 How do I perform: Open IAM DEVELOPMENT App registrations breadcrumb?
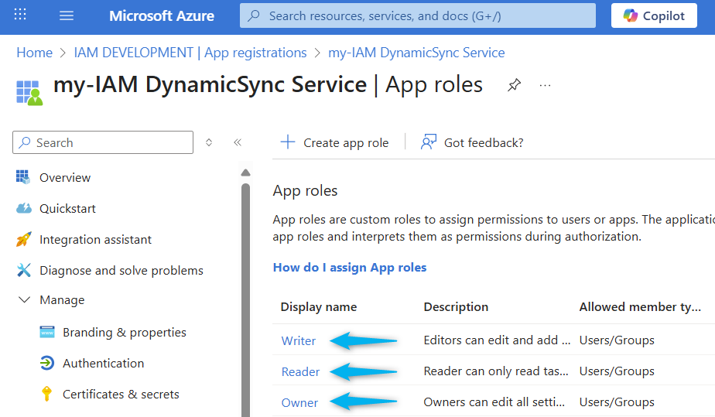(190, 53)
